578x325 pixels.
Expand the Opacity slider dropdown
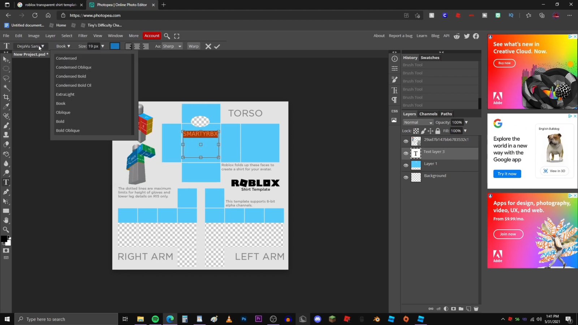click(466, 122)
